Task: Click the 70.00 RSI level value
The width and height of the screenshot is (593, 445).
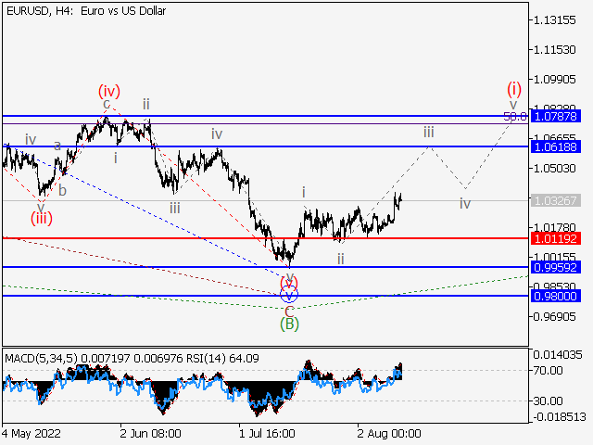Action: [x=549, y=371]
